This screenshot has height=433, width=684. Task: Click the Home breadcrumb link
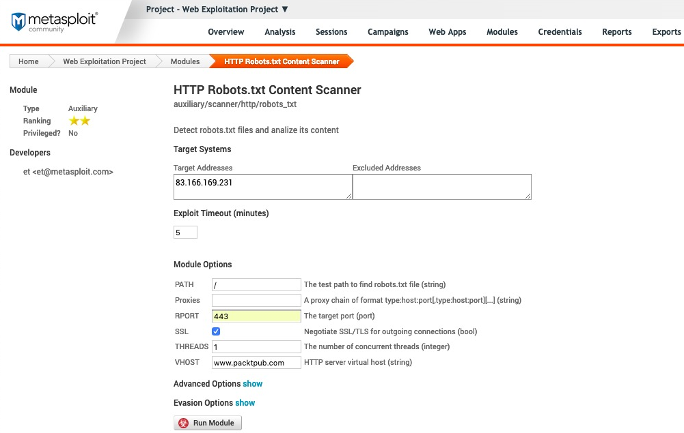click(29, 61)
